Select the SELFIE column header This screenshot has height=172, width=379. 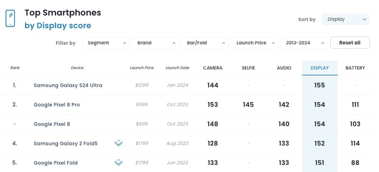point(248,68)
